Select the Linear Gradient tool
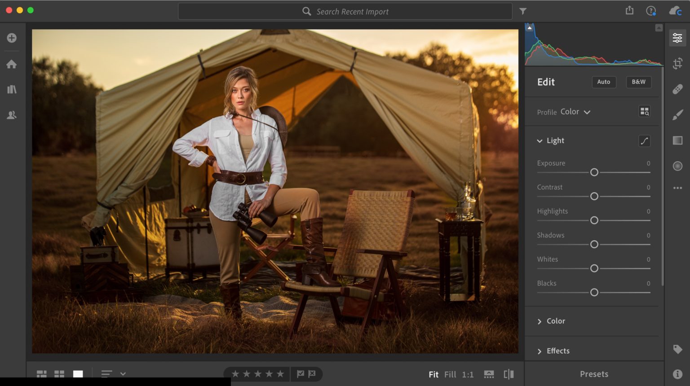Screen dimensions: 690x386 click(677, 140)
